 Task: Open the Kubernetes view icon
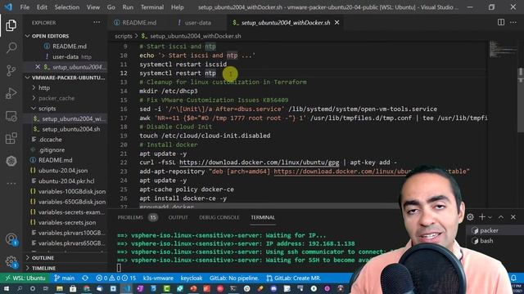tap(11, 161)
